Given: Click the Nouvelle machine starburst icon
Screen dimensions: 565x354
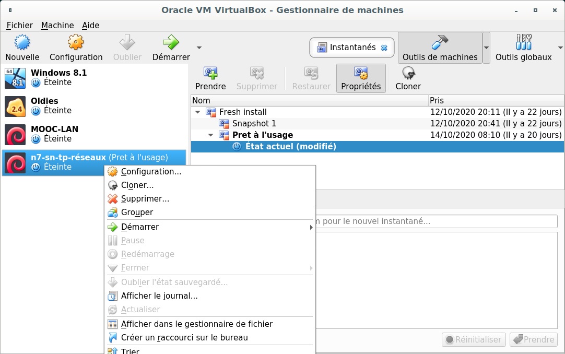Looking at the screenshot, I should (22, 42).
